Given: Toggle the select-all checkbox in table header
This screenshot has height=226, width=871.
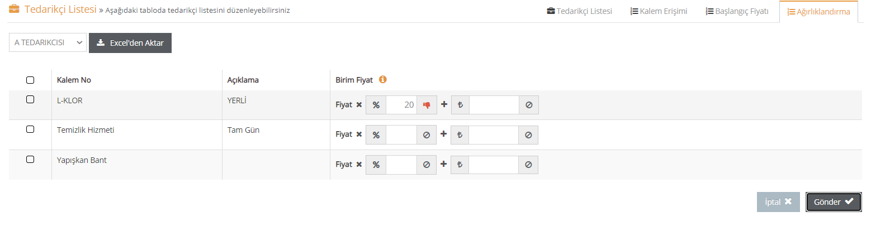Looking at the screenshot, I should (30, 80).
